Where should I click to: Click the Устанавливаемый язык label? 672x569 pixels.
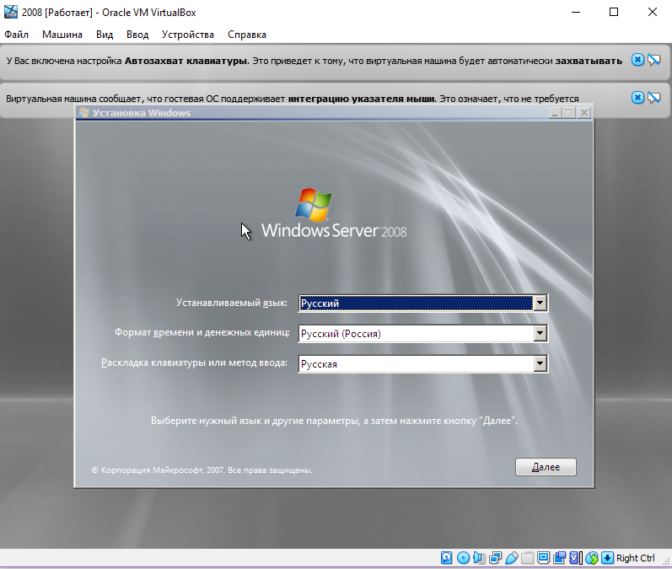[231, 303]
